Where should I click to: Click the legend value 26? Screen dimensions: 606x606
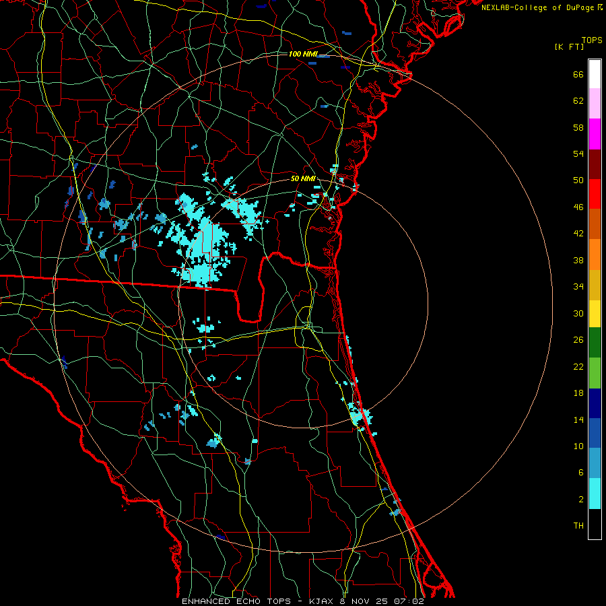pyautogui.click(x=578, y=340)
